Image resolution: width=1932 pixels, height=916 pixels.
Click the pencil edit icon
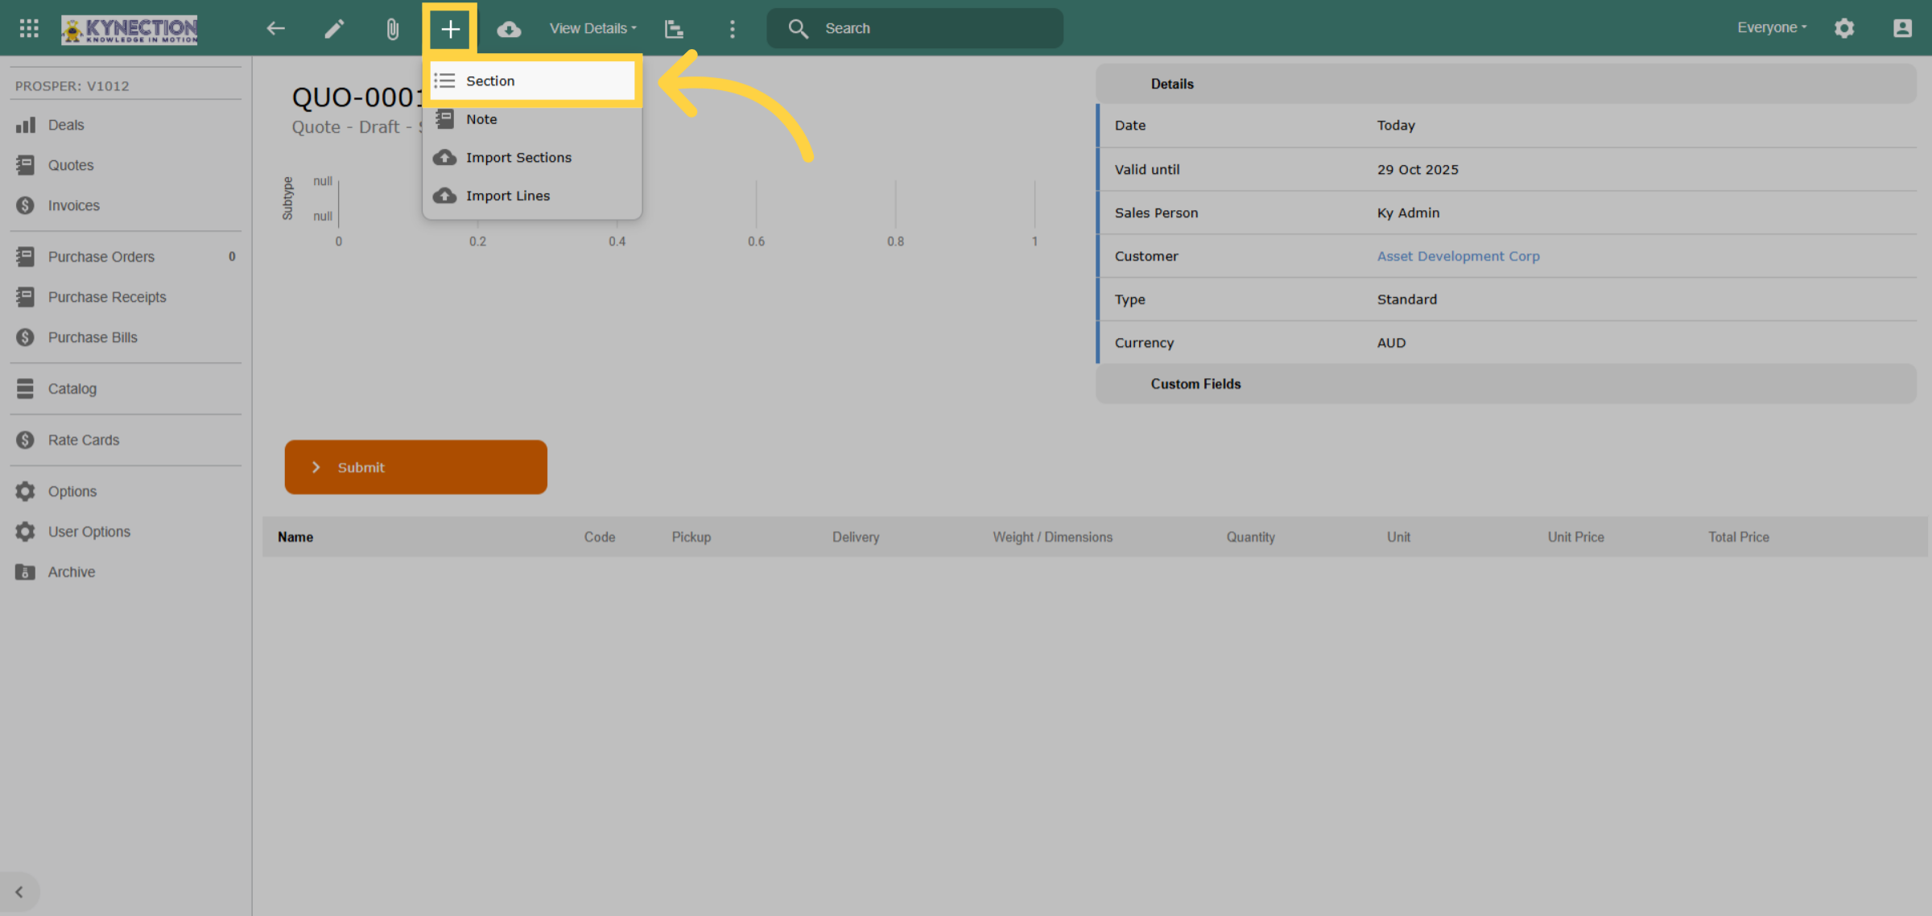coord(334,28)
